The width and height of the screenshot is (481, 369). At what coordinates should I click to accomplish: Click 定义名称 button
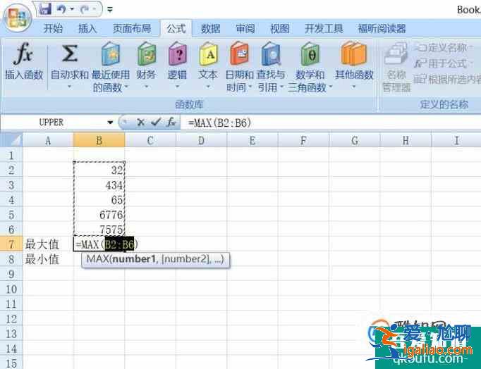443,47
